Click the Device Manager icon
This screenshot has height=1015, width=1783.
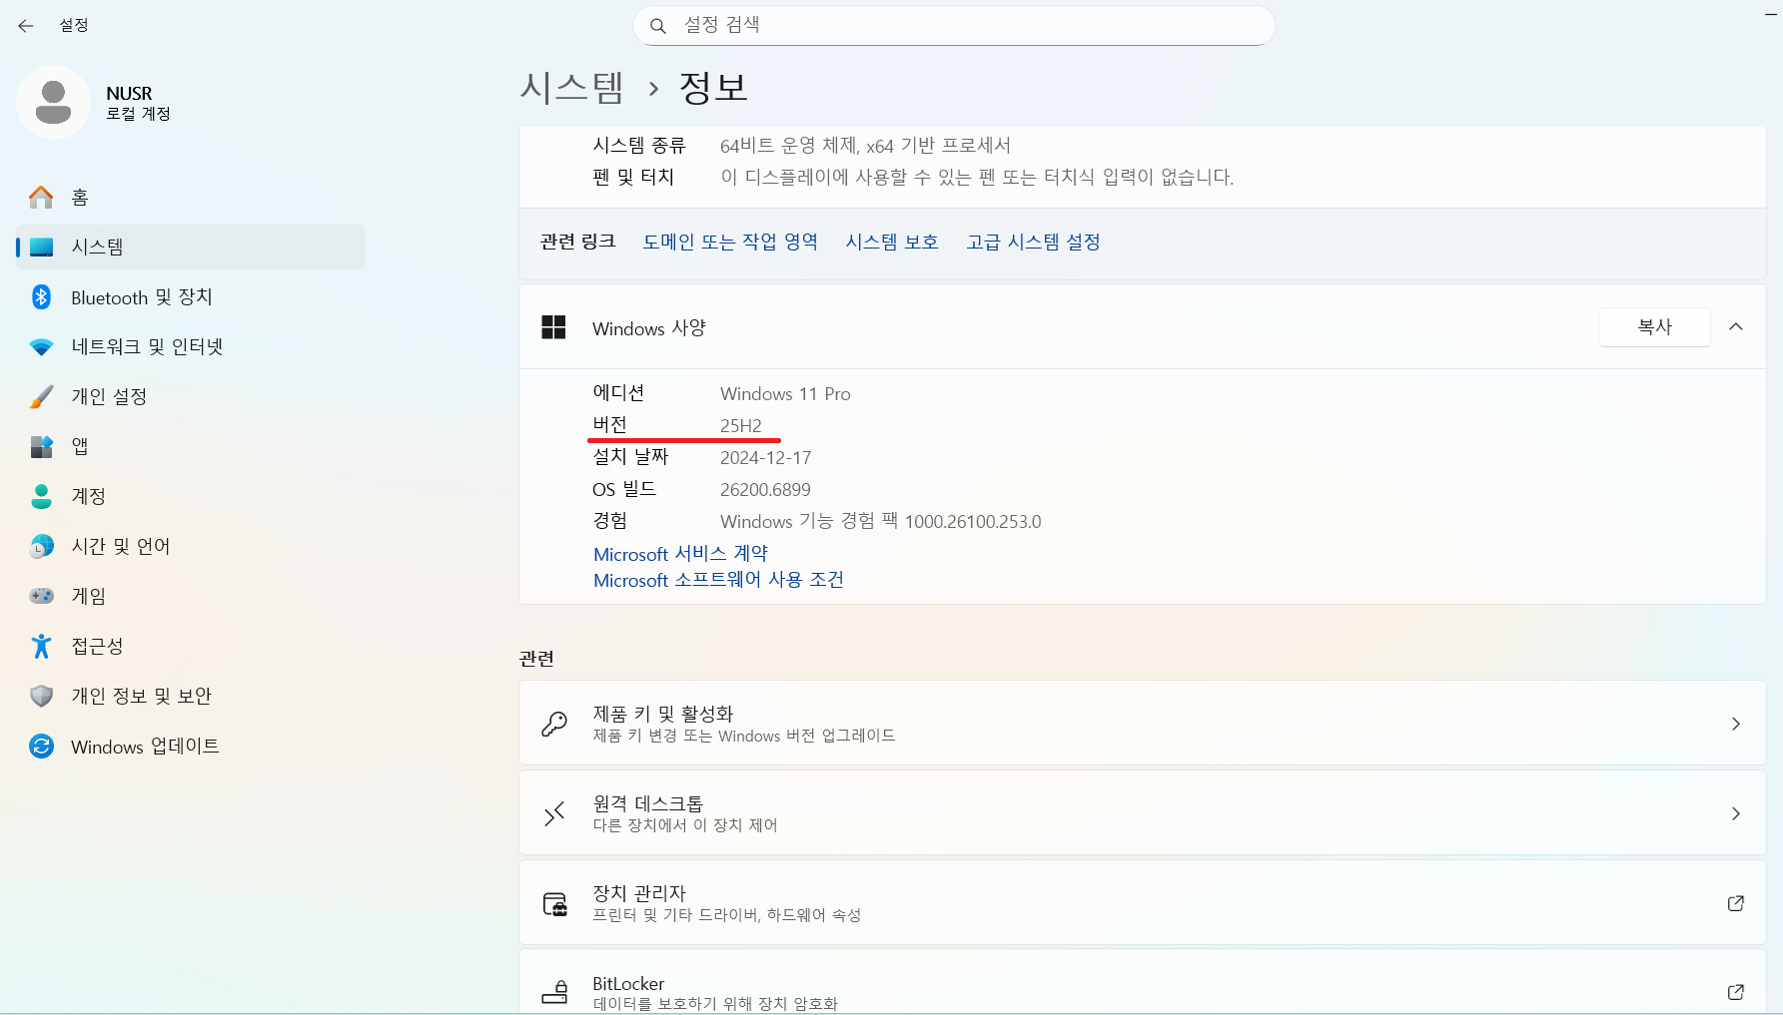point(554,904)
